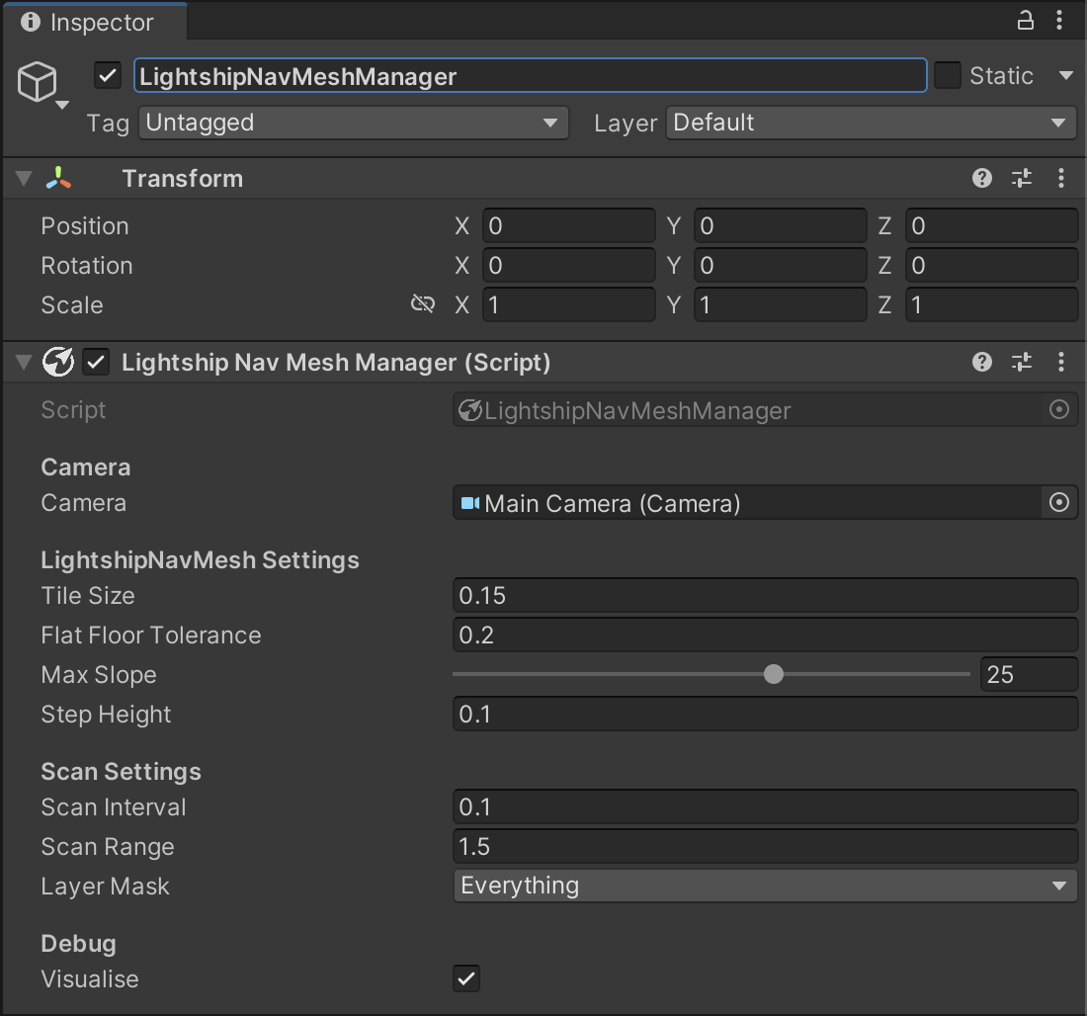Toggle GameObject active checkbox
1087x1016 pixels.
[x=108, y=75]
